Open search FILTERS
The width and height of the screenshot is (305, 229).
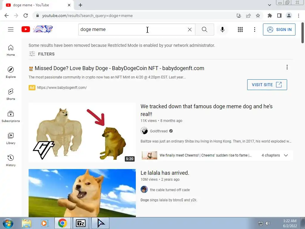click(x=42, y=54)
